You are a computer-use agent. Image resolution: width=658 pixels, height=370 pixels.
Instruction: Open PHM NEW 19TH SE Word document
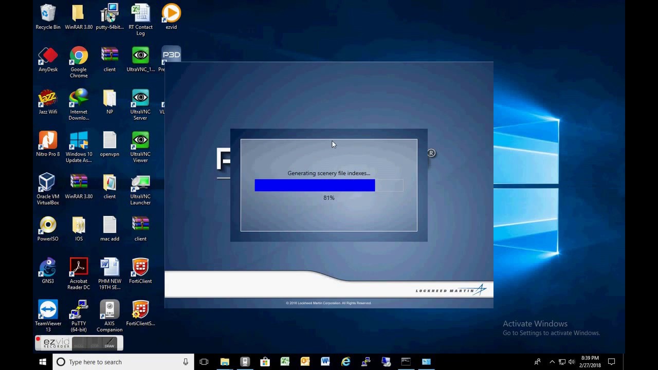click(109, 274)
